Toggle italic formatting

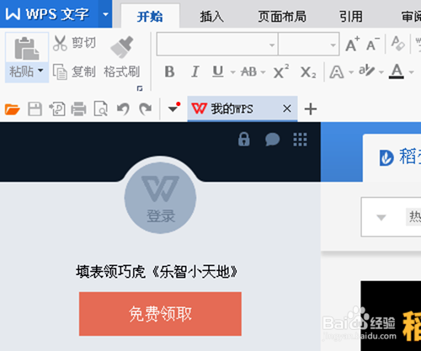195,72
